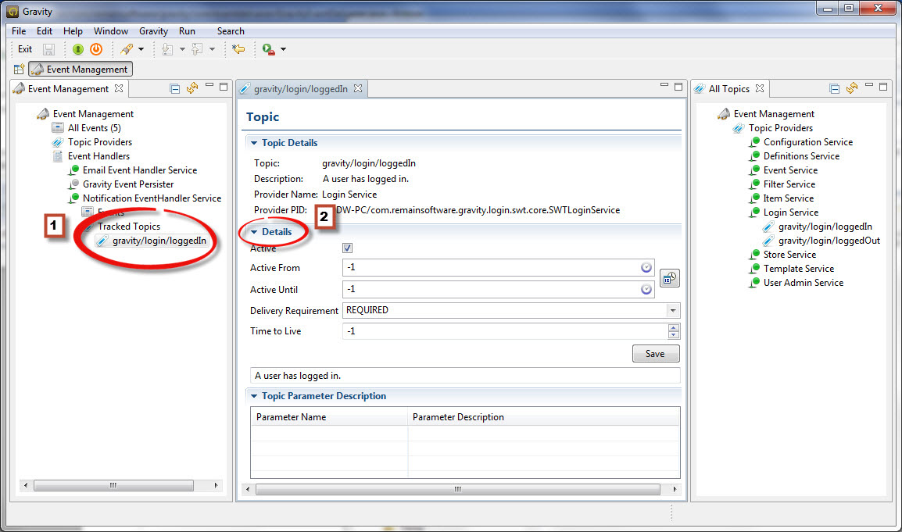The image size is (902, 532).
Task: Collapse the Topic Parameter Description section
Action: coord(254,396)
